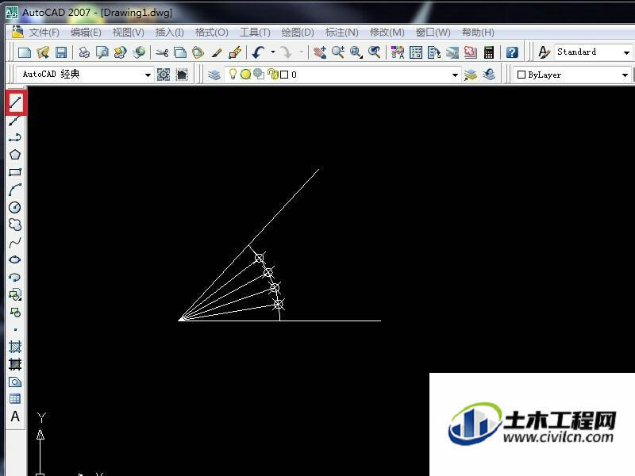The height and width of the screenshot is (476, 635).
Task: Click the Cut scissors icon
Action: point(162,52)
